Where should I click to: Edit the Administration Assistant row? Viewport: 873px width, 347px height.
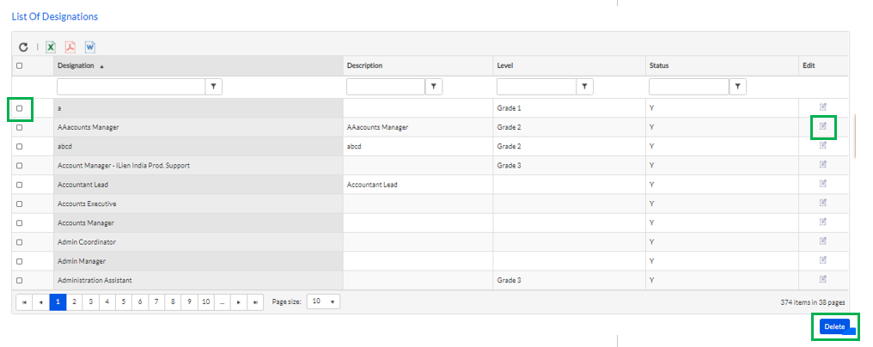click(823, 280)
